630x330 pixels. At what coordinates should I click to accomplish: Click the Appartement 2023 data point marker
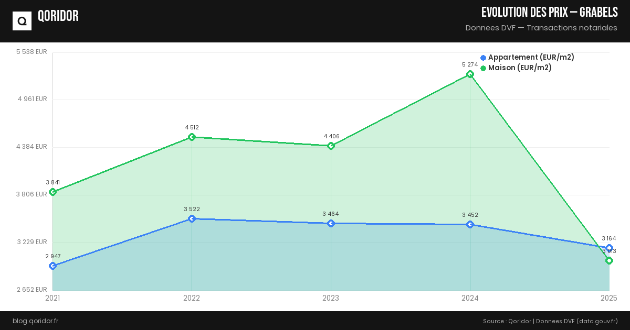[x=331, y=224]
